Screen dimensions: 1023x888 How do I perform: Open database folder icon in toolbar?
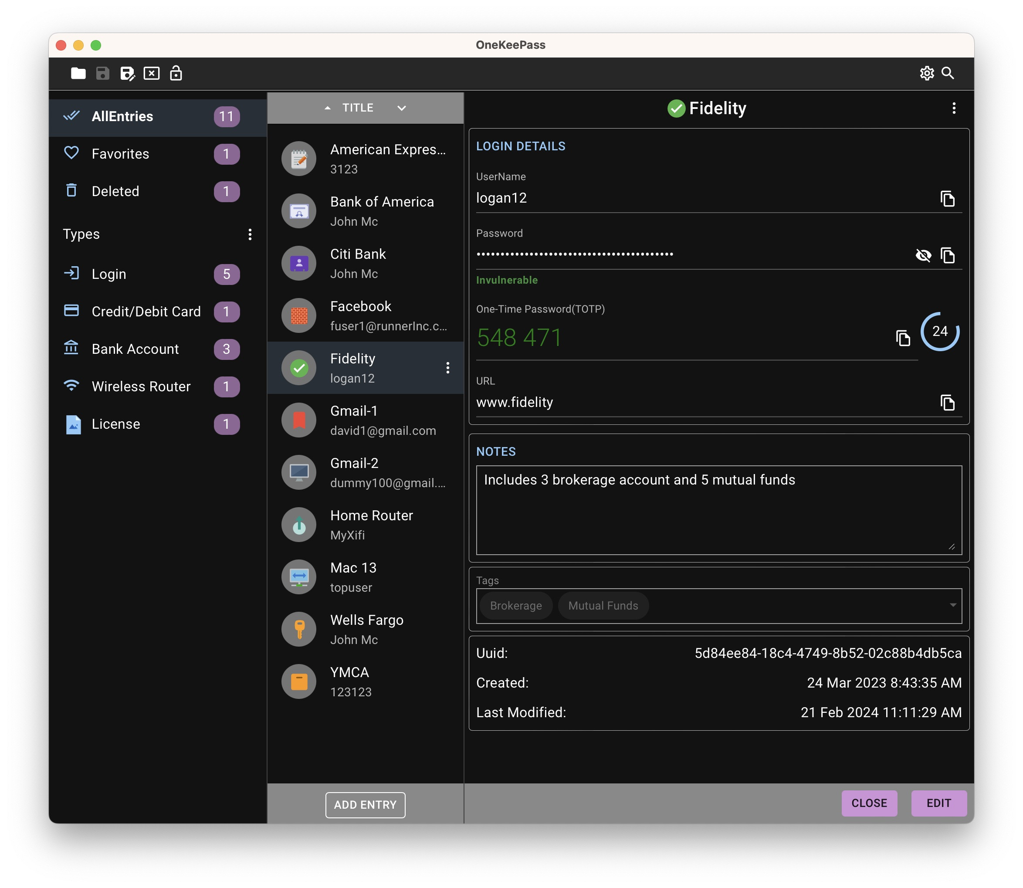pos(78,73)
